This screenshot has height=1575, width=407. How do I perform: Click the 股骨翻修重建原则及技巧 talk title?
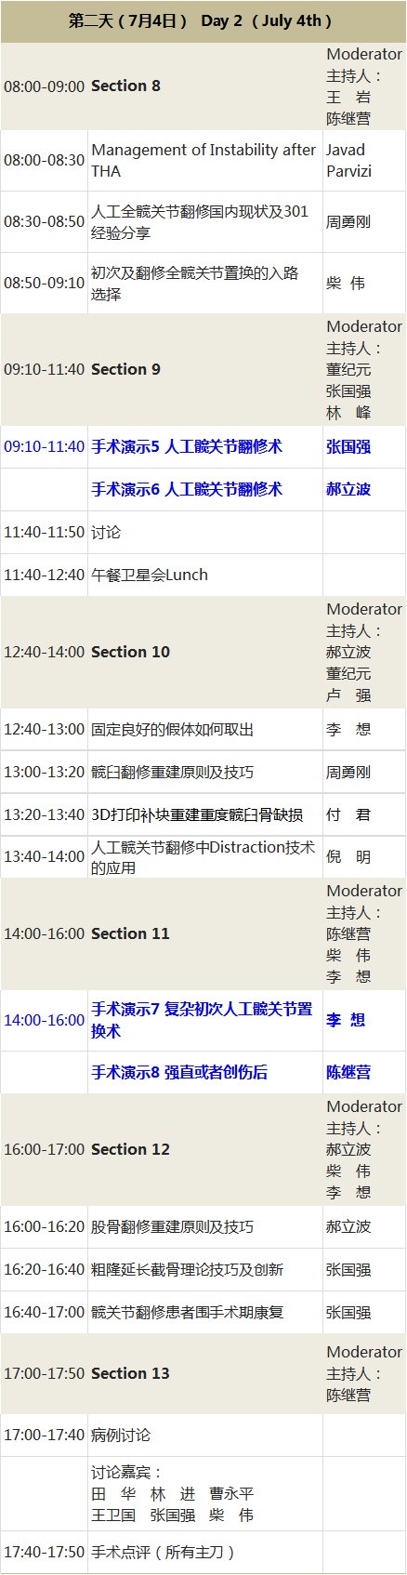tap(172, 1226)
